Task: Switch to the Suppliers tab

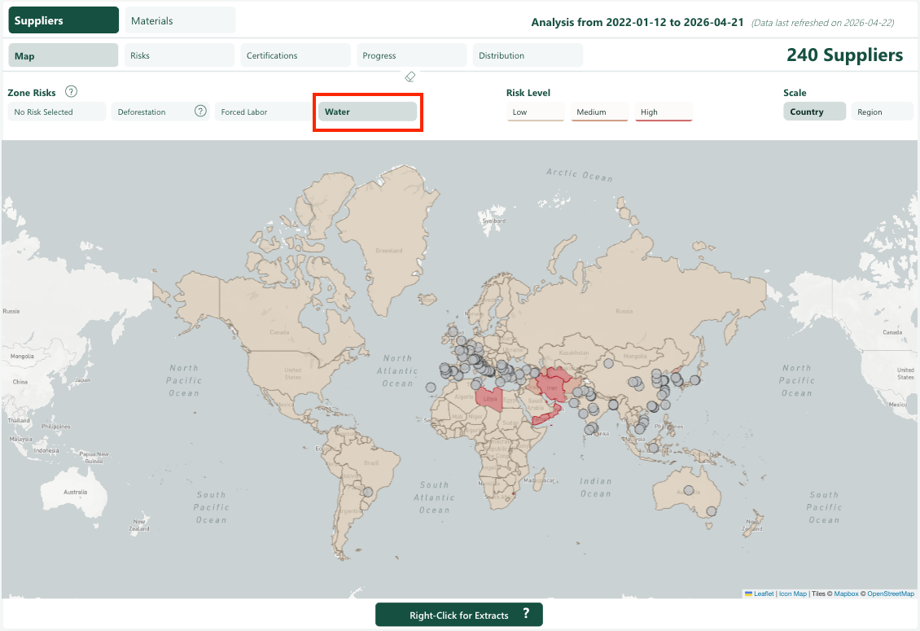Action: 64,20
